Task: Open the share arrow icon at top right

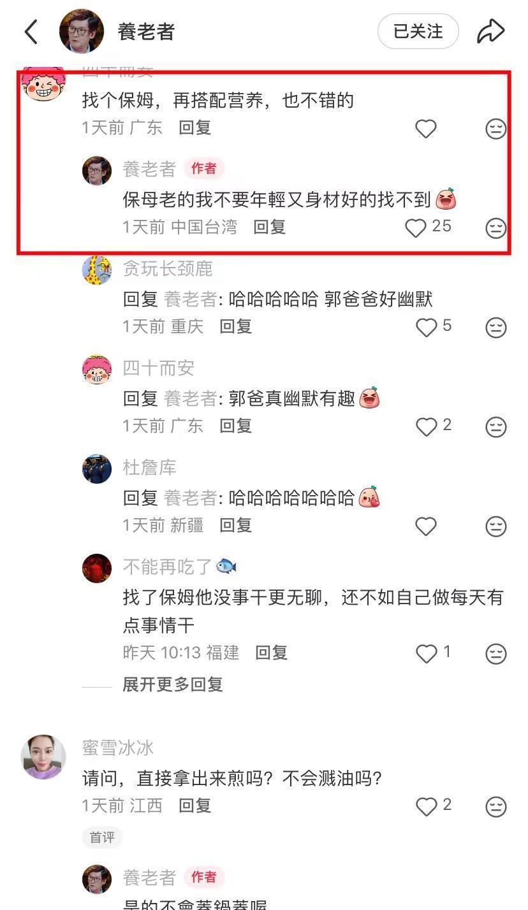Action: (491, 31)
